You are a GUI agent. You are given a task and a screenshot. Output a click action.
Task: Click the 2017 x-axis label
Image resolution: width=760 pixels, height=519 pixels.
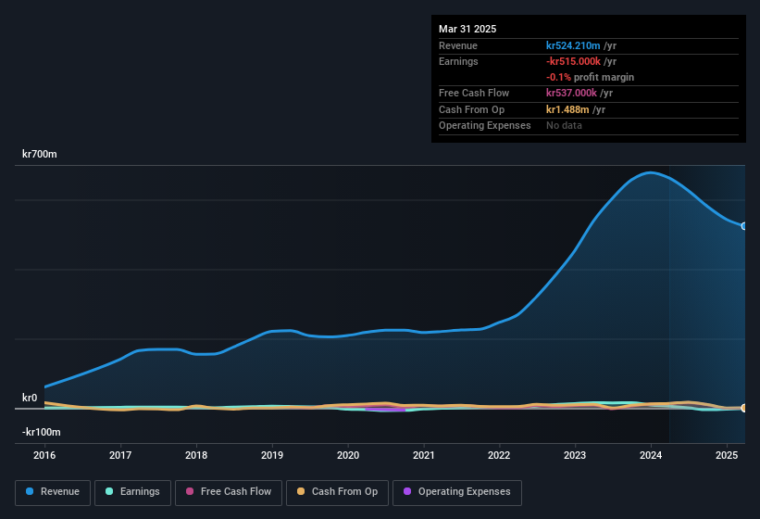click(120, 455)
